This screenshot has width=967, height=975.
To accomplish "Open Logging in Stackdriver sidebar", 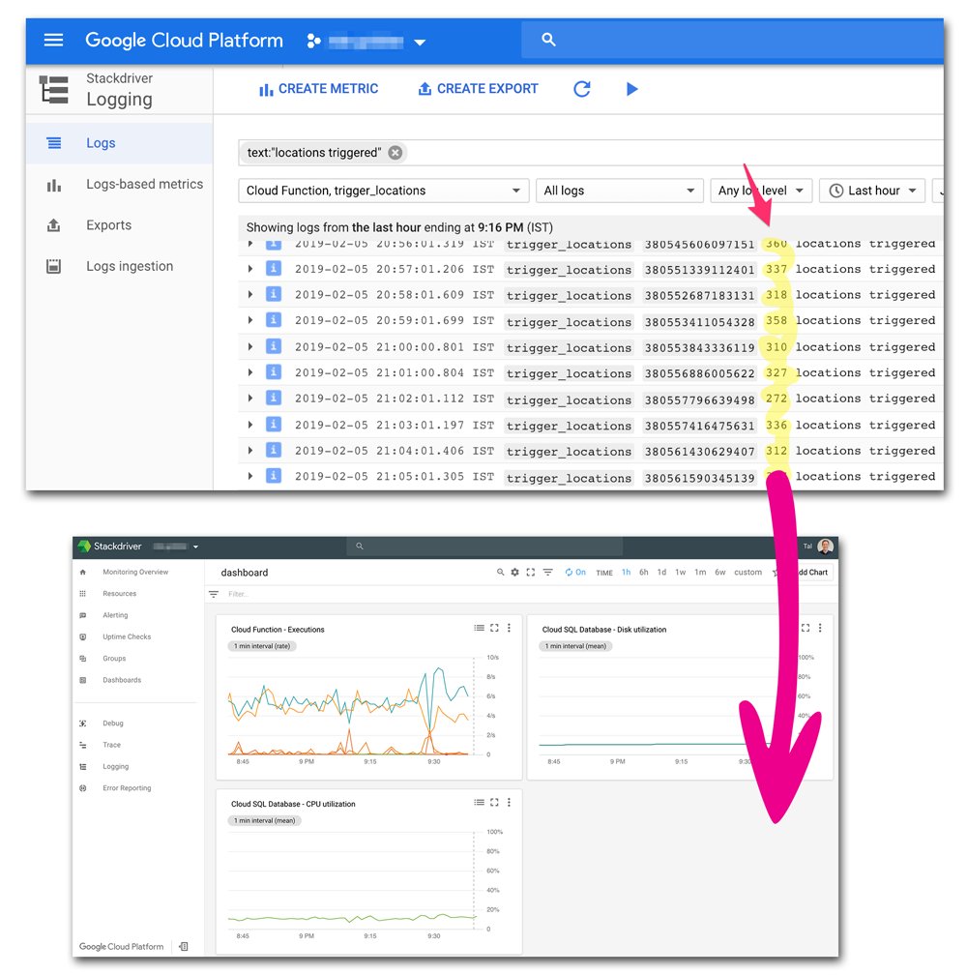I will [116, 767].
